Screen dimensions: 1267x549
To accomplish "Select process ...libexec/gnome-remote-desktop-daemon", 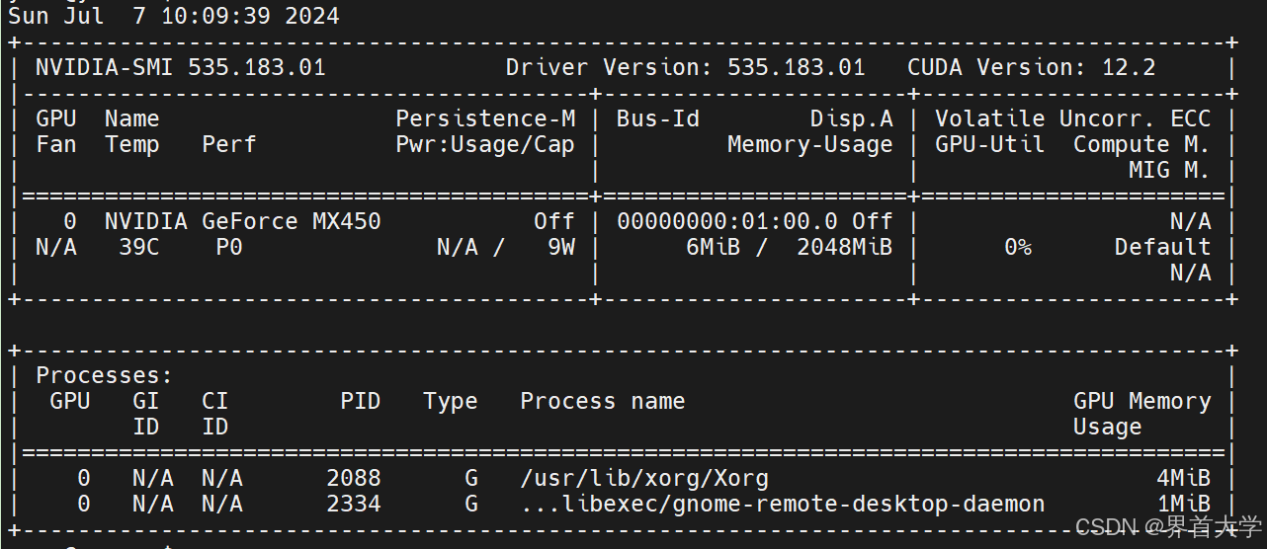I will [x=782, y=505].
